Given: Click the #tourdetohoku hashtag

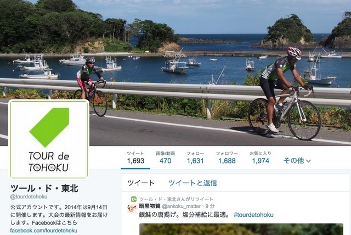Looking at the screenshot, I should [253, 215].
